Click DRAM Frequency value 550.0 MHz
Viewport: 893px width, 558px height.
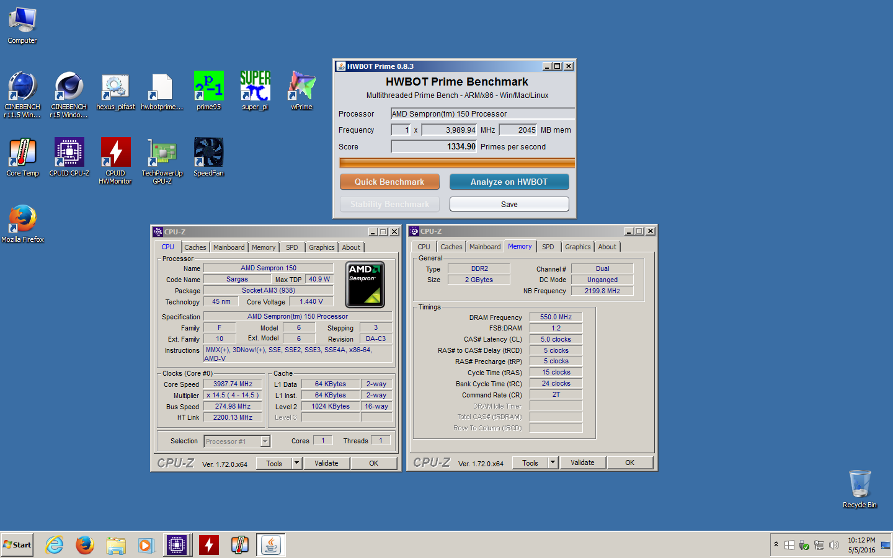pyautogui.click(x=556, y=317)
